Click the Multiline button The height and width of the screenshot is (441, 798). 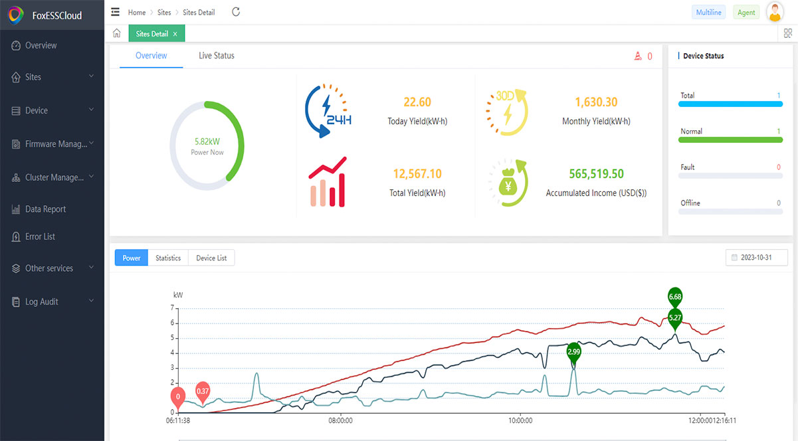(708, 13)
